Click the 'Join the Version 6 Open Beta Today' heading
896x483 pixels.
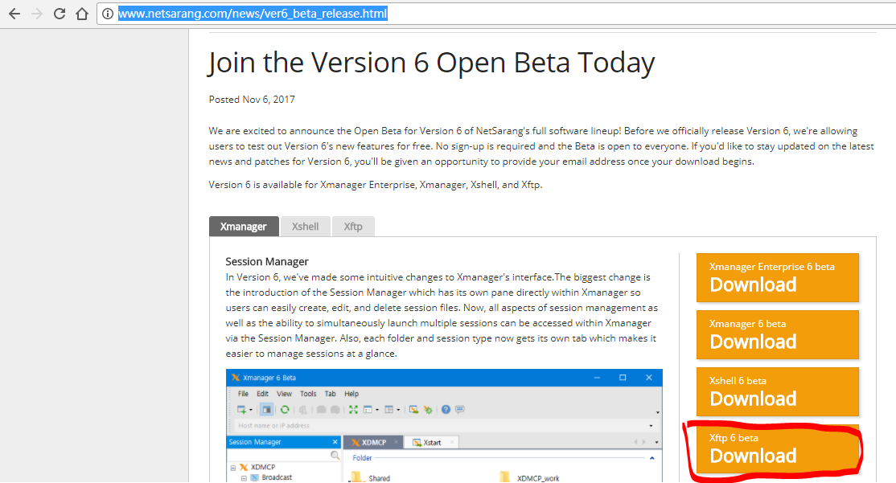(431, 63)
